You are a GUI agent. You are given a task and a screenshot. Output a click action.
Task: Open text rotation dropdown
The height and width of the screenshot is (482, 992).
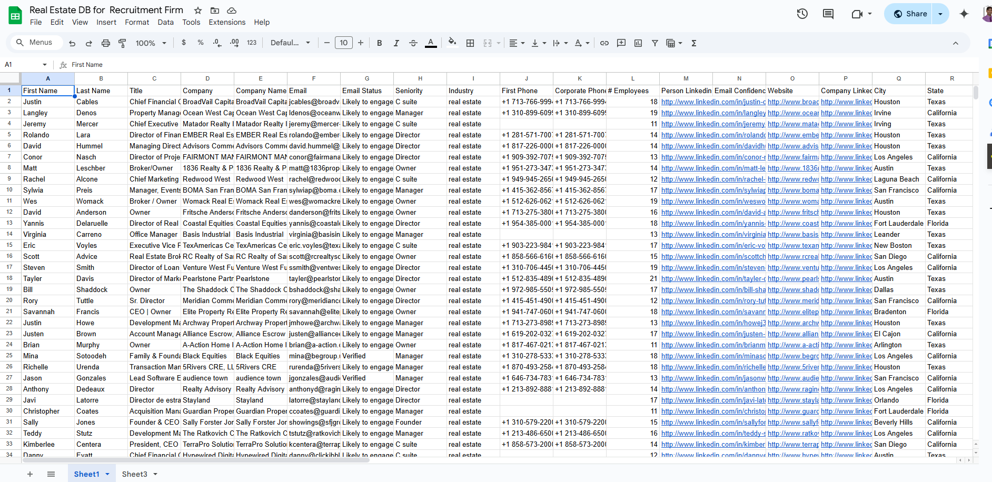(x=582, y=43)
